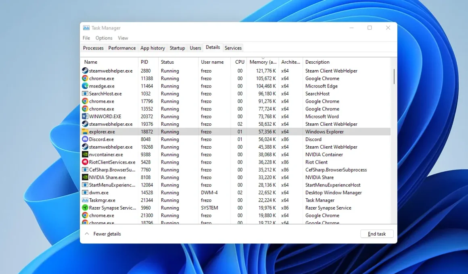
Task: Select the 'Microsoft Word' description cell
Action: pos(322,116)
